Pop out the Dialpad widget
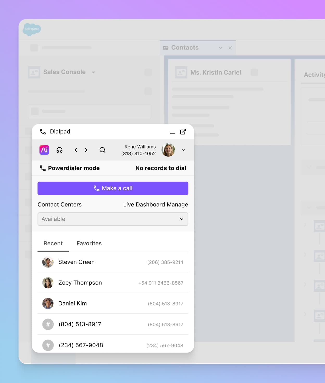This screenshot has height=383, width=325. (x=183, y=132)
